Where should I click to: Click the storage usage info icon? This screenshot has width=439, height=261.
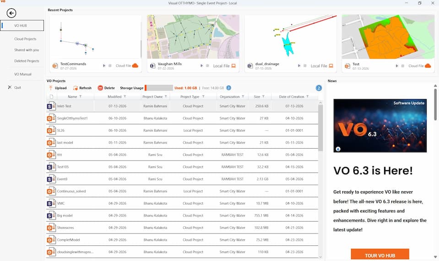[x=229, y=88]
